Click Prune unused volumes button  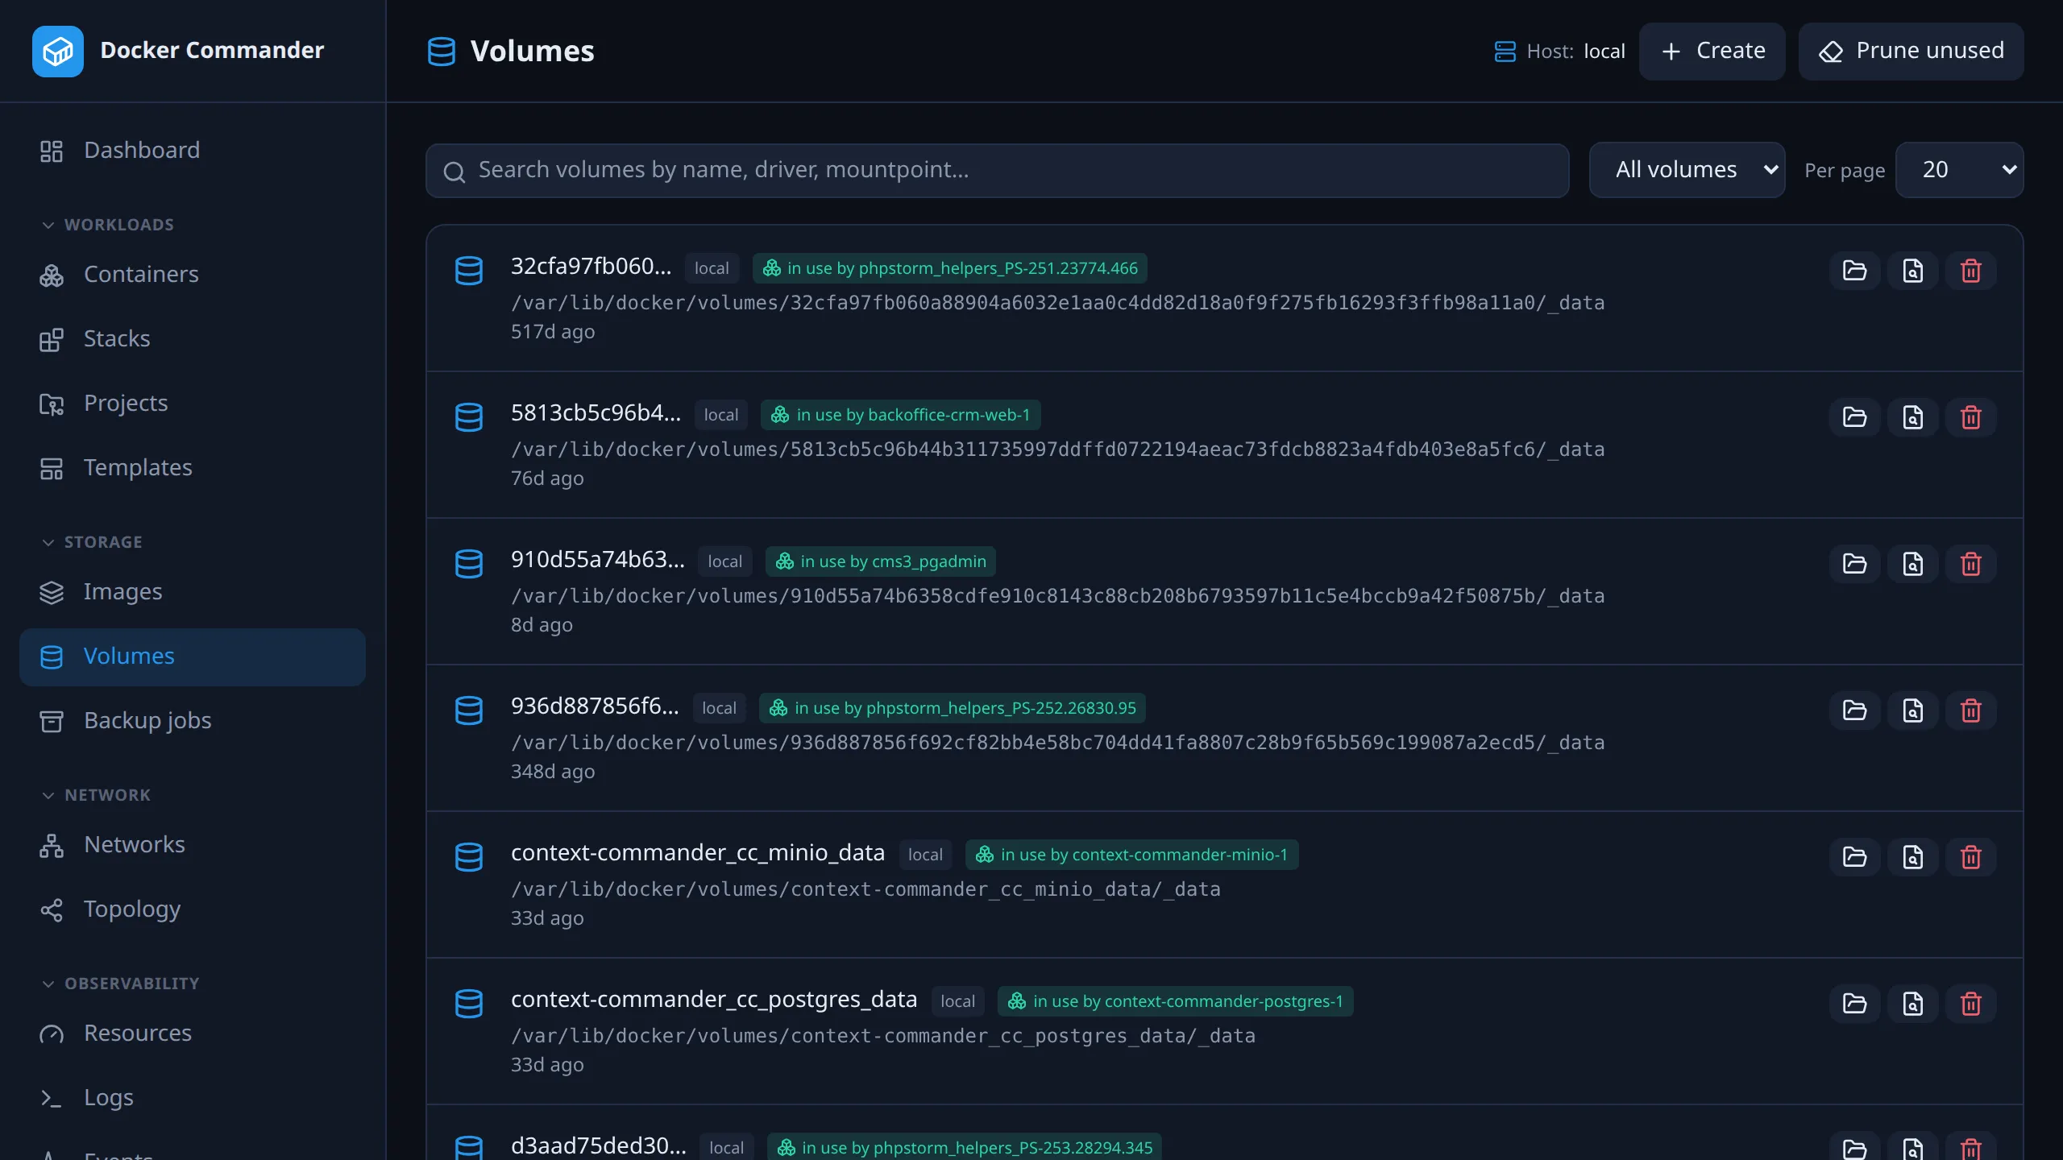click(x=1911, y=51)
